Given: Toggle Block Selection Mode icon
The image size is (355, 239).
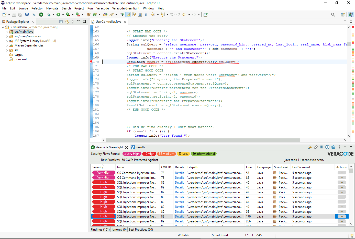Looking at the screenshot, I should (140, 15).
